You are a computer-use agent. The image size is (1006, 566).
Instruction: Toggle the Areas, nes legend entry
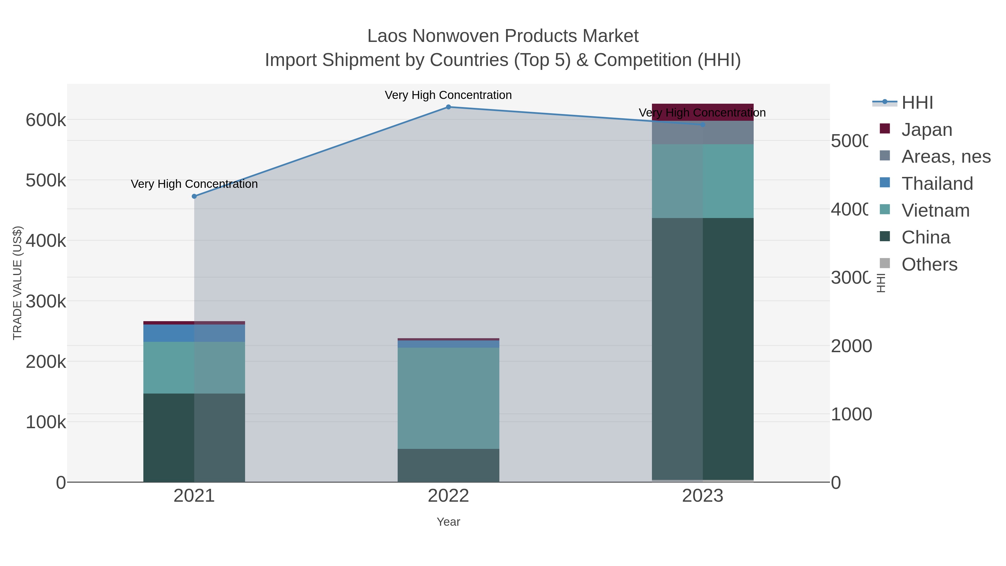click(935, 156)
